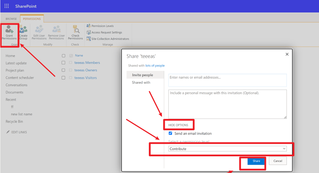Screen dimensions: 319x173
Task: Go to Home in the left navigation
Action: [x=10, y=56]
